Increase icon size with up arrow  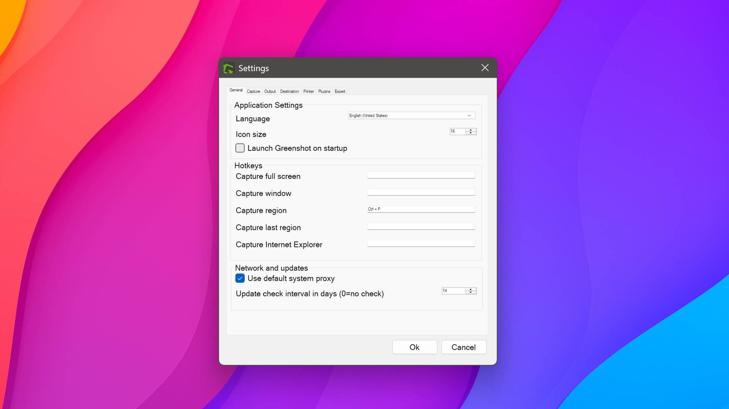pyautogui.click(x=471, y=130)
